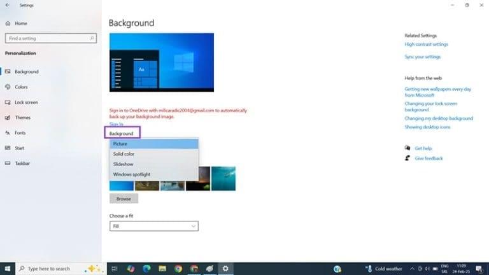Open Background personalization section
The width and height of the screenshot is (489, 275).
(x=27, y=72)
